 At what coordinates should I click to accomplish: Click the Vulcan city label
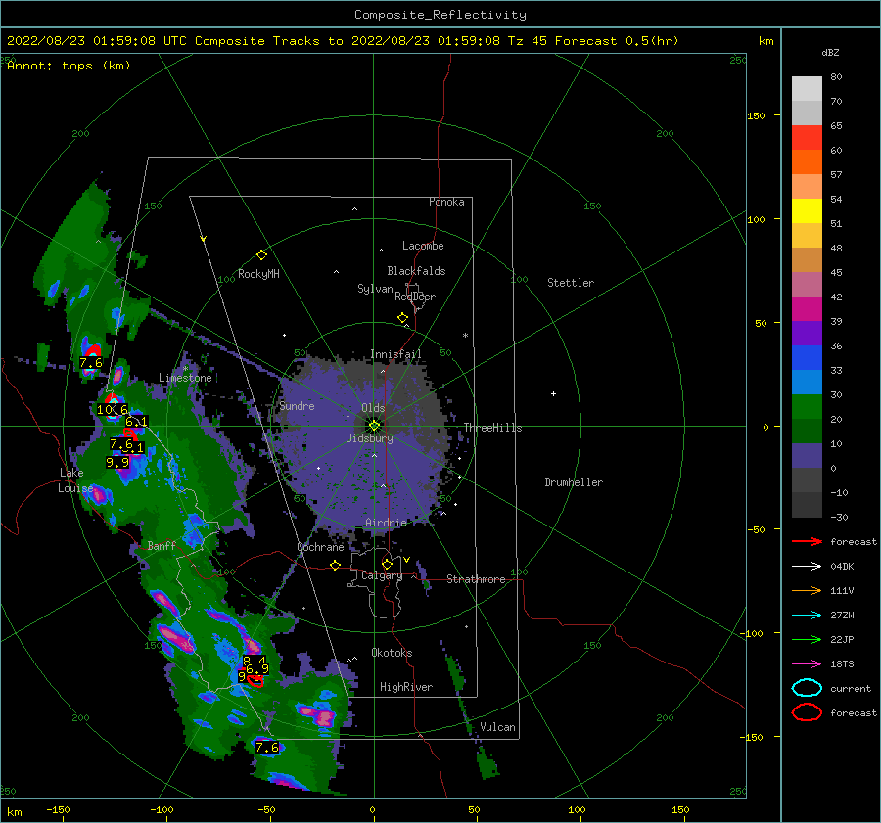pyautogui.click(x=497, y=727)
